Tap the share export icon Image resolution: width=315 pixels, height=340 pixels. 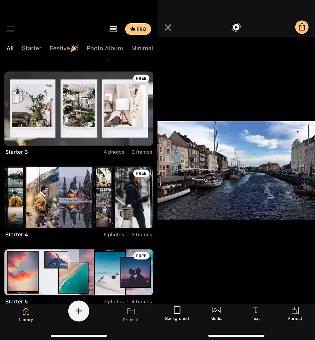302,27
